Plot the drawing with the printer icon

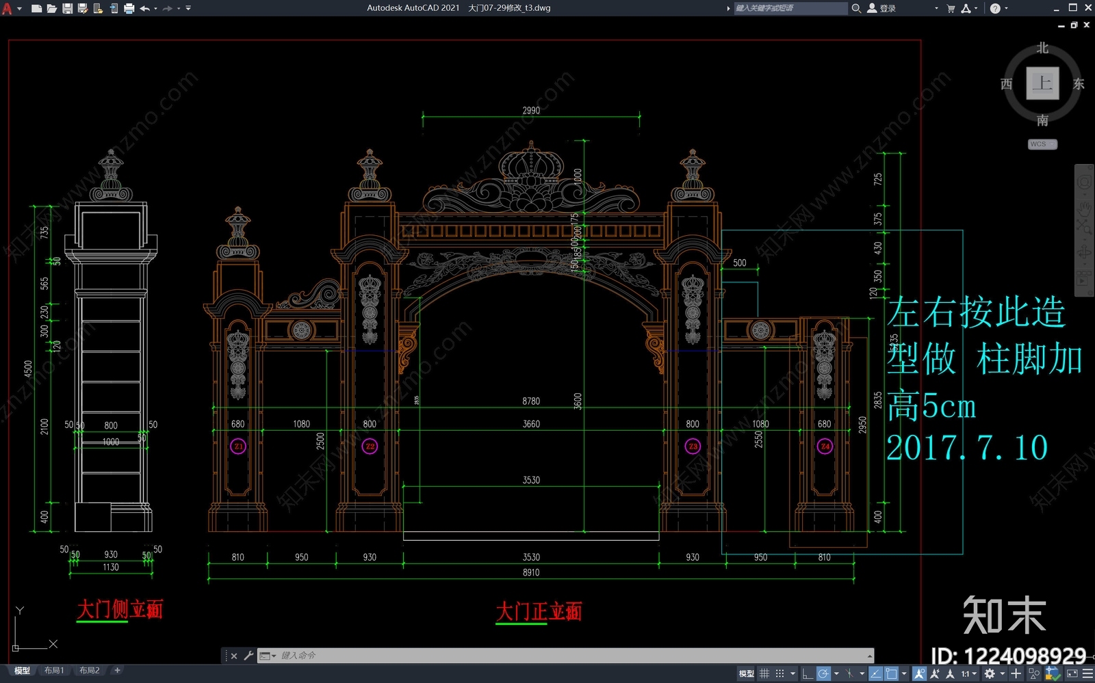pos(129,9)
